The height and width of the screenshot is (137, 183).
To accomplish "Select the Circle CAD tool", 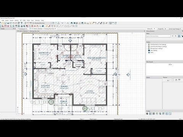I will point(66,26).
